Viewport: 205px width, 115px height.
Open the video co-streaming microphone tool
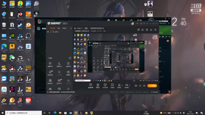50,73
